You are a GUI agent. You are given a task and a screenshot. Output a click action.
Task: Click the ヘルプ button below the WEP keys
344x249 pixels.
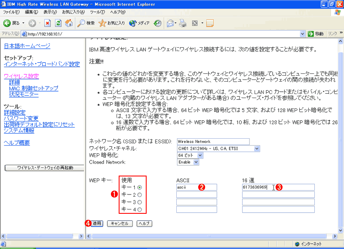(x=144, y=223)
